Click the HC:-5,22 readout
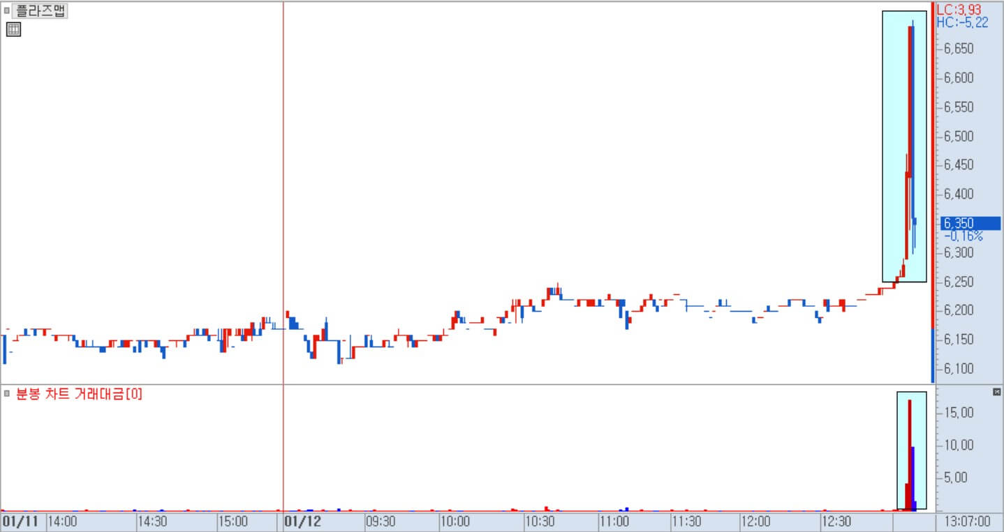The height and width of the screenshot is (532, 1004). 962,22
